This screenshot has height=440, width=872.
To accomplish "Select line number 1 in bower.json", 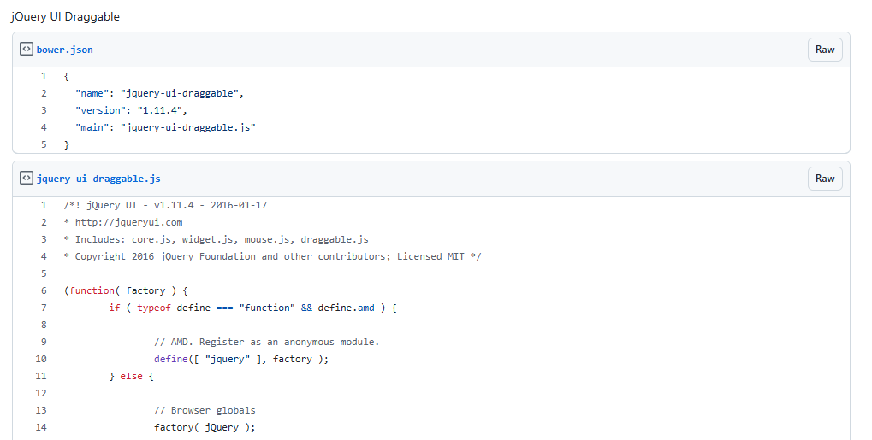I will coord(44,76).
